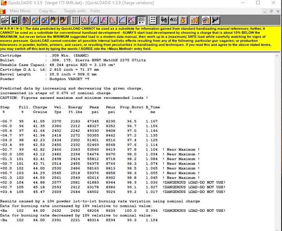Show the plain results table grid icon
This screenshot has width=282, height=231.
75,20
